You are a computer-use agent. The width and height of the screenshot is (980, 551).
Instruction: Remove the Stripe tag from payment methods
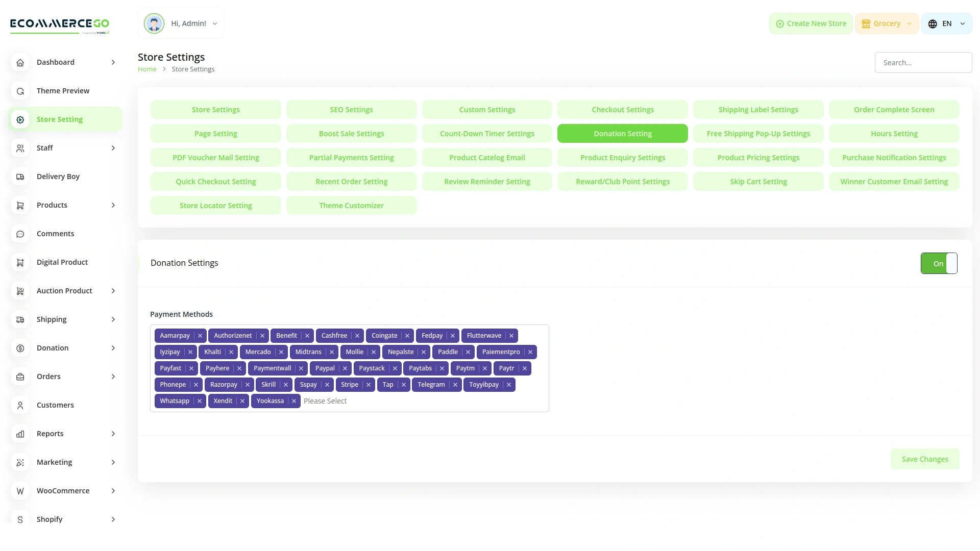369,385
